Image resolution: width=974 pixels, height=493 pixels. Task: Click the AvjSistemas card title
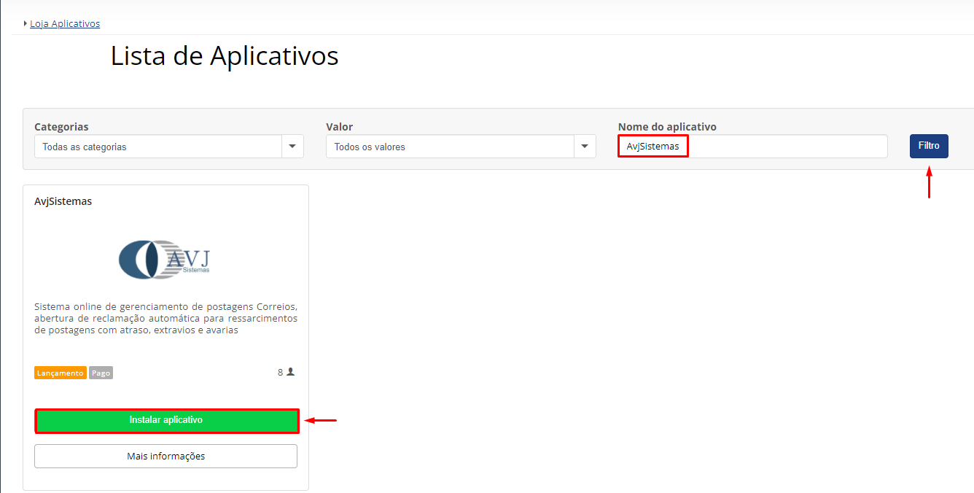click(x=63, y=201)
